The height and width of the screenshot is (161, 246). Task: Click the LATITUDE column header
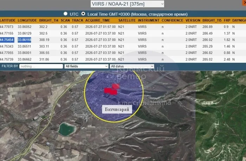[8, 21]
